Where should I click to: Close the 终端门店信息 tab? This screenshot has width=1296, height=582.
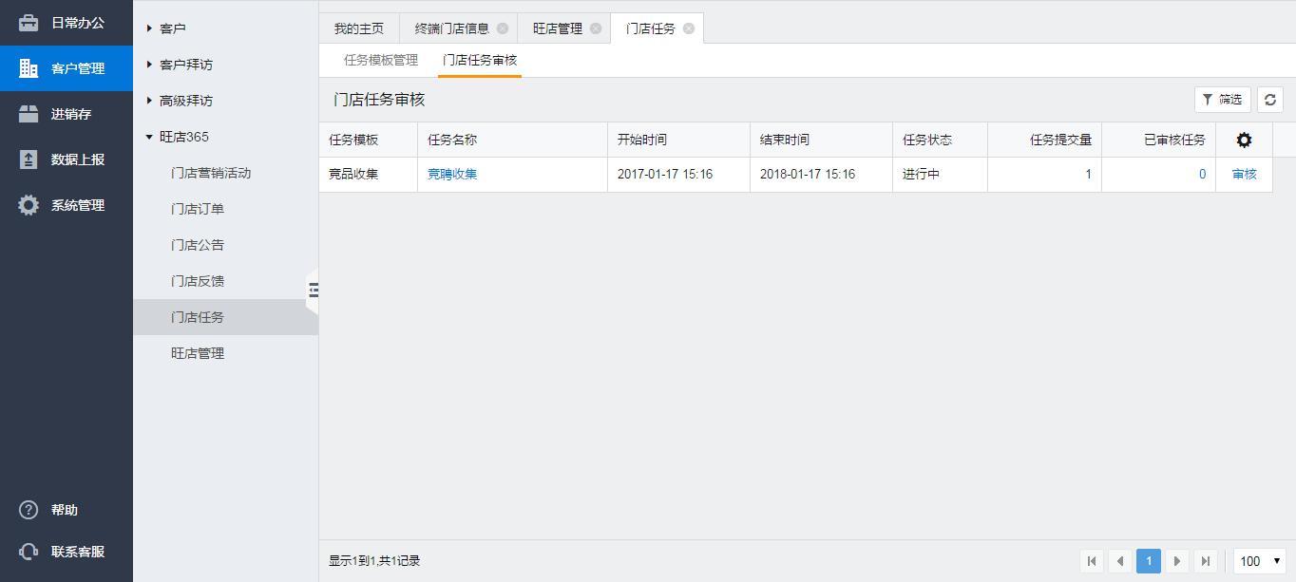(503, 28)
